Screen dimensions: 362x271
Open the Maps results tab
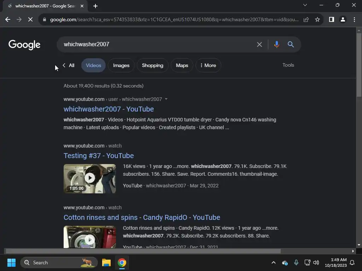pos(182,65)
